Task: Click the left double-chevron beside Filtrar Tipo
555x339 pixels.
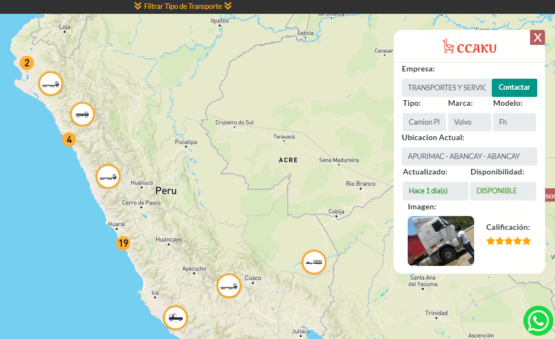Action: pyautogui.click(x=138, y=6)
